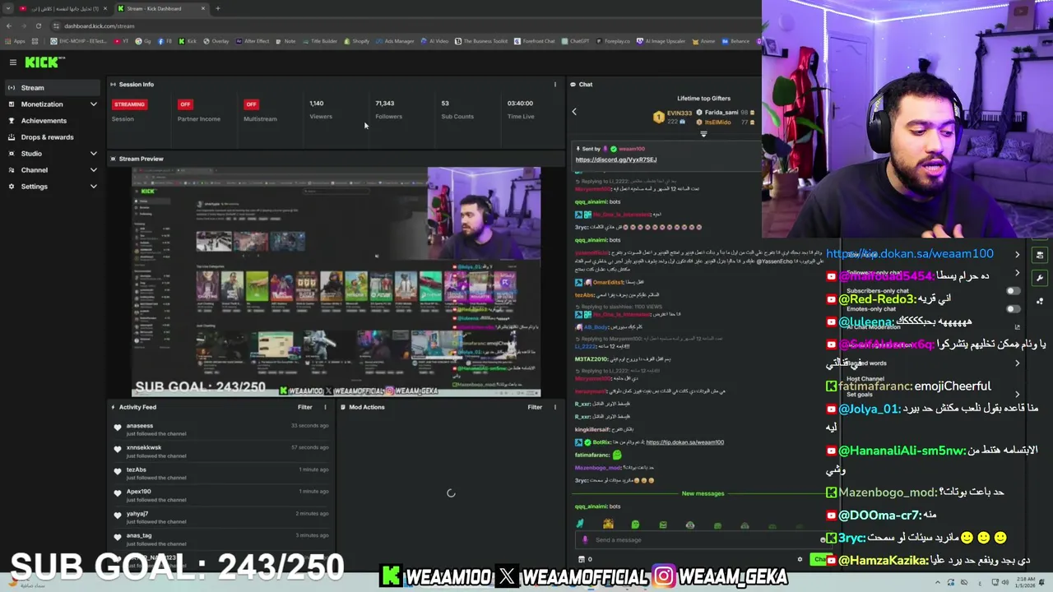The width and height of the screenshot is (1053, 592).
Task: Click the Stream Preview video
Action: pyautogui.click(x=336, y=282)
